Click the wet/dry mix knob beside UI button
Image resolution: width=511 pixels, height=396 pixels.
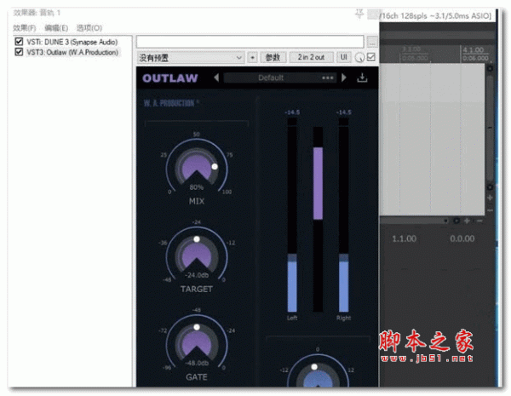(x=359, y=58)
